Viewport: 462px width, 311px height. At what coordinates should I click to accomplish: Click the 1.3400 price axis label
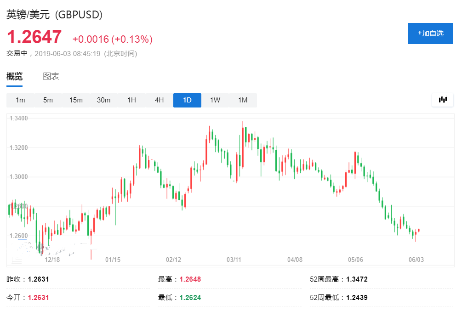[x=18, y=119]
